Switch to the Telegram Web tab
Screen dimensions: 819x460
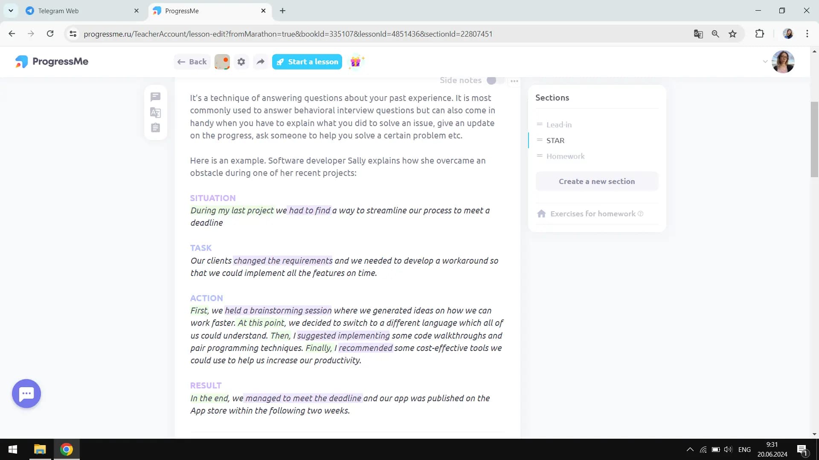[58, 11]
